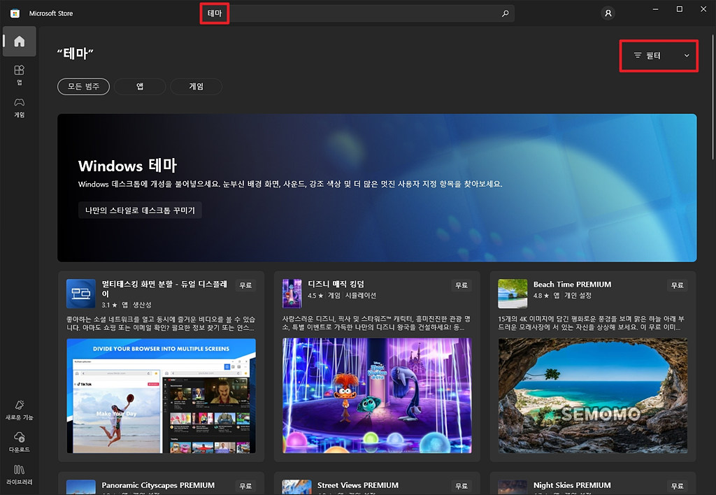Click the search magnifier icon
716x495 pixels.
[505, 14]
